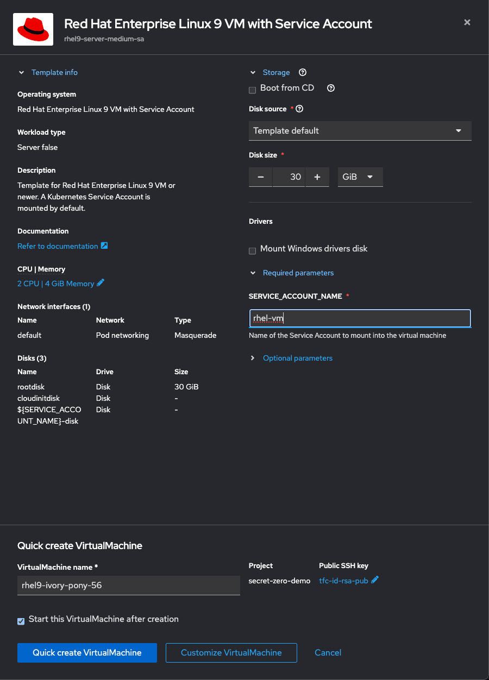Decrease disk size with the minus stepper
Image resolution: width=489 pixels, height=680 pixels.
(260, 177)
